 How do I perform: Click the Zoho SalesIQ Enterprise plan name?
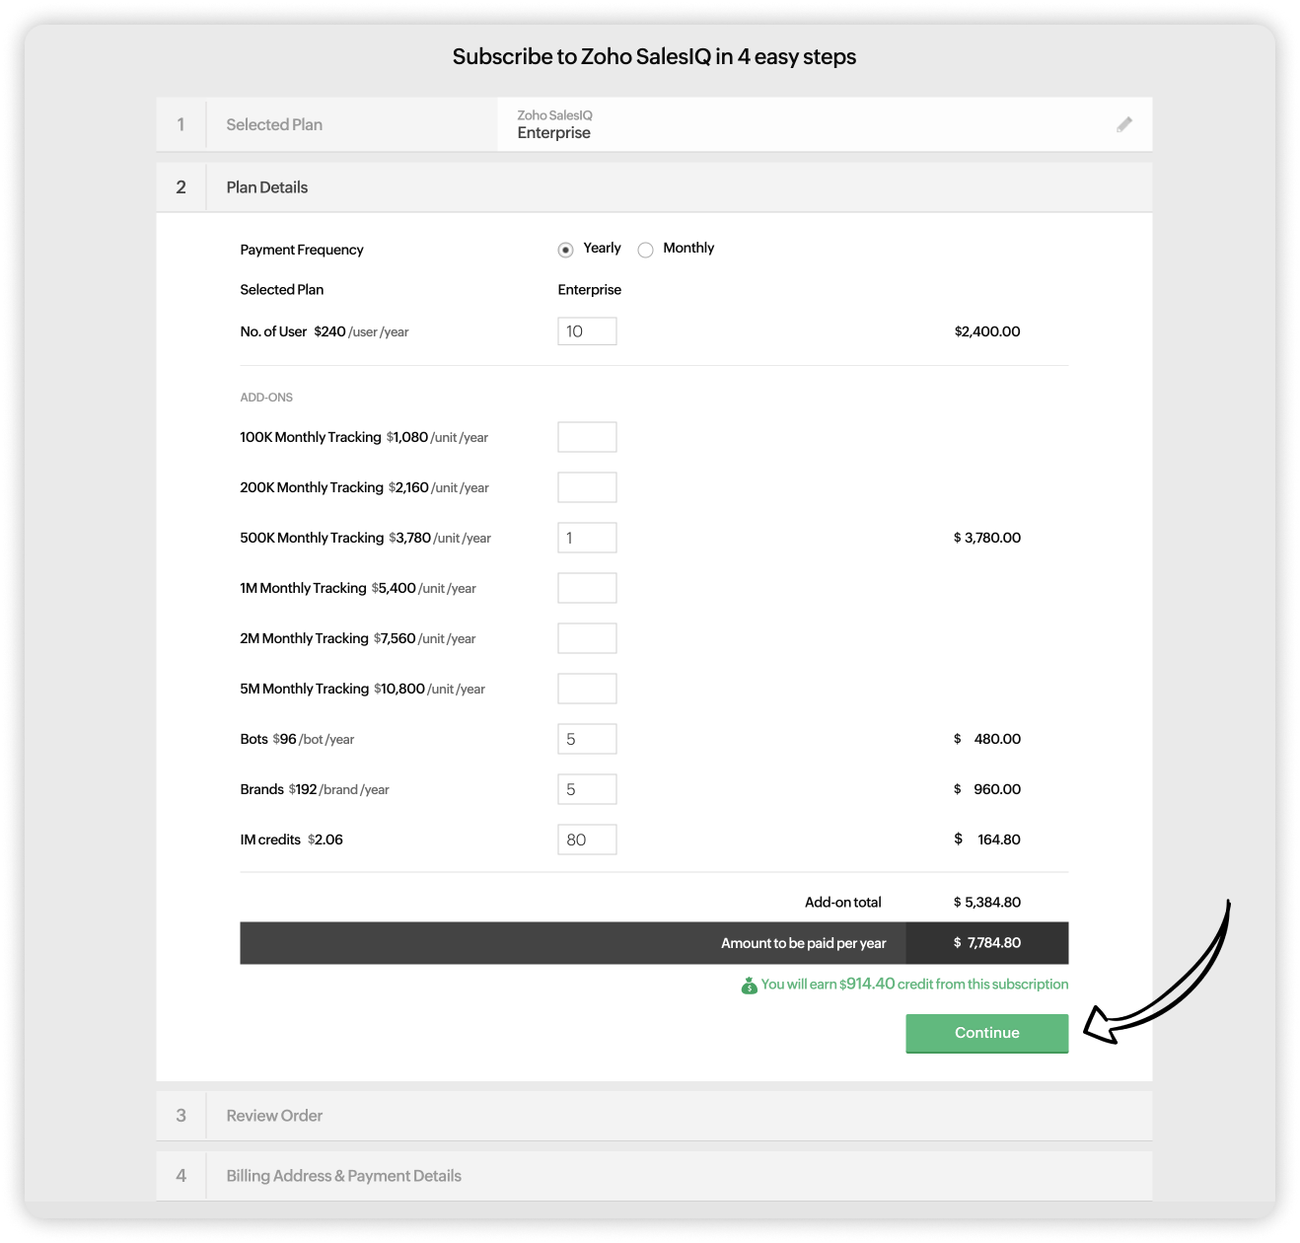554,125
